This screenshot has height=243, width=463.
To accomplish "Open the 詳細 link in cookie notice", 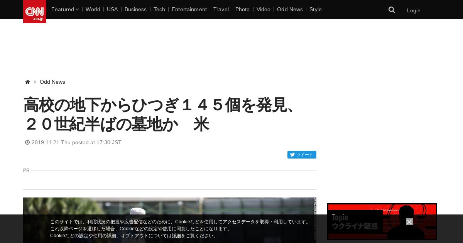I will [x=176, y=236].
